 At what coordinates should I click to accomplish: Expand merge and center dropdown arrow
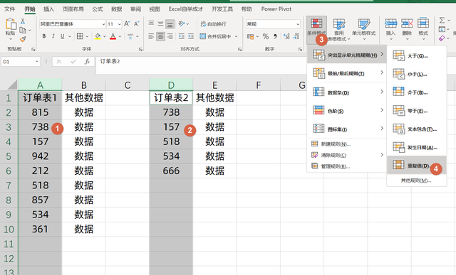[236, 36]
